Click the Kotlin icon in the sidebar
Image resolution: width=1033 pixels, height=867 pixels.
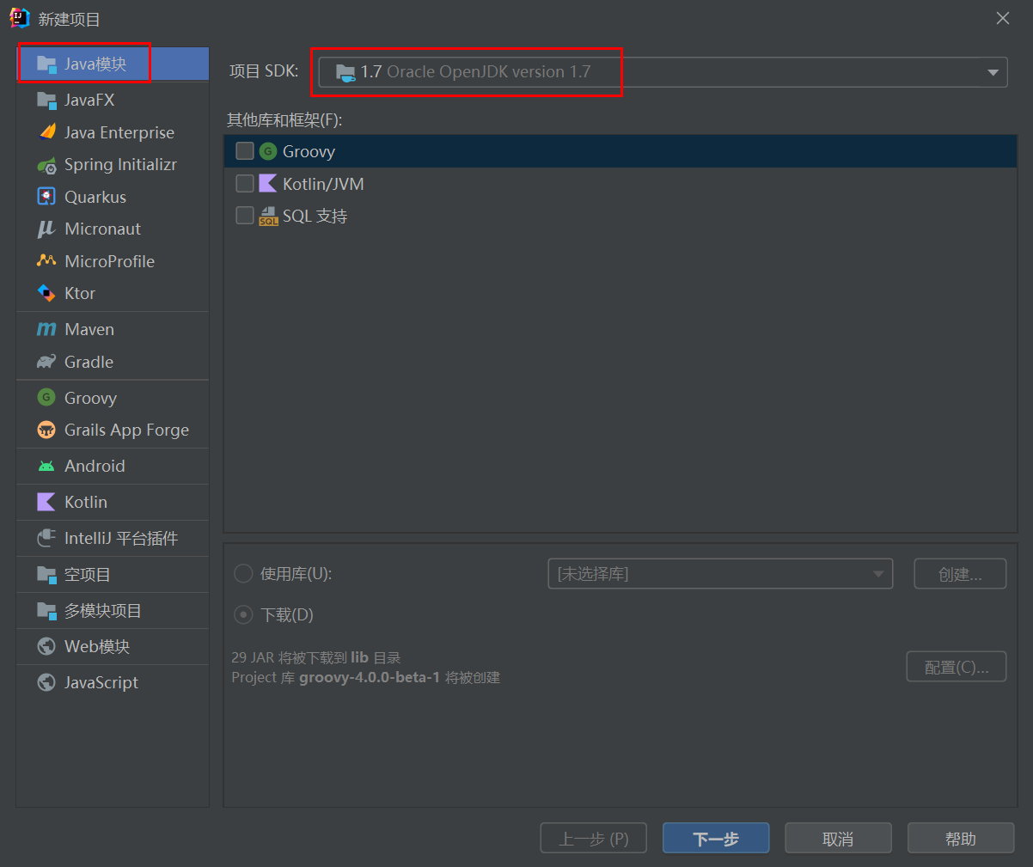pyautogui.click(x=46, y=502)
